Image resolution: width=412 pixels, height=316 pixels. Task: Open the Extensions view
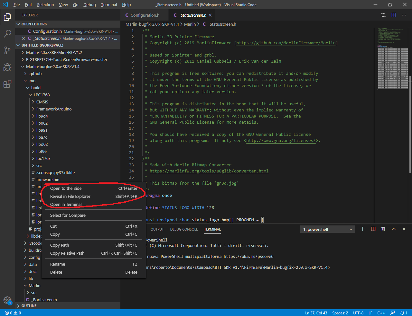7,84
